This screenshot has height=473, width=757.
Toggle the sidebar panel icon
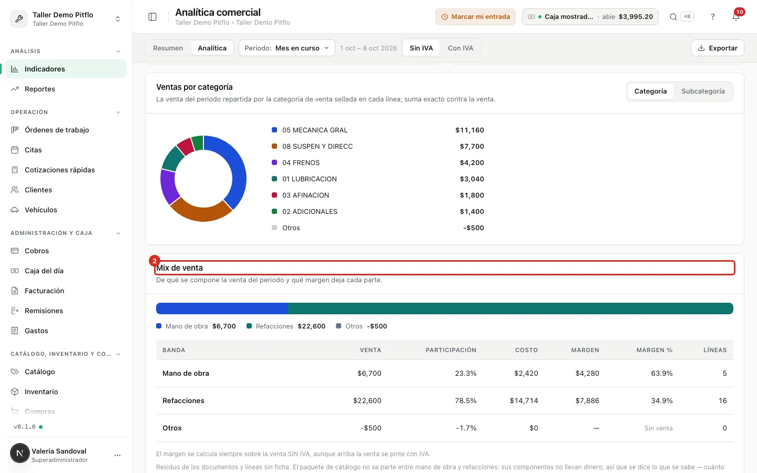click(152, 17)
